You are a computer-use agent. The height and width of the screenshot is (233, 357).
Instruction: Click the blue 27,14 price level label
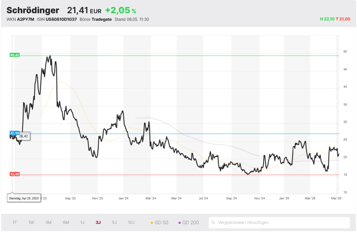click(x=15, y=133)
